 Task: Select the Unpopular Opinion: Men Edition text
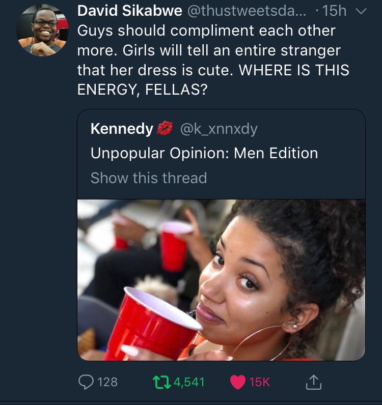[x=204, y=153]
